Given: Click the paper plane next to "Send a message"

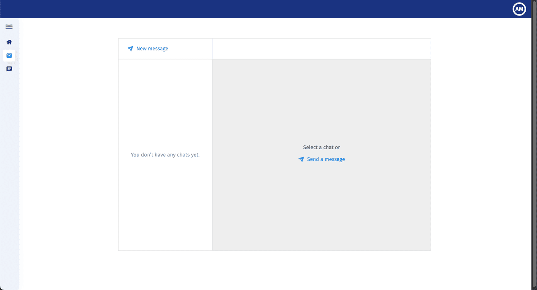Looking at the screenshot, I should (x=301, y=159).
